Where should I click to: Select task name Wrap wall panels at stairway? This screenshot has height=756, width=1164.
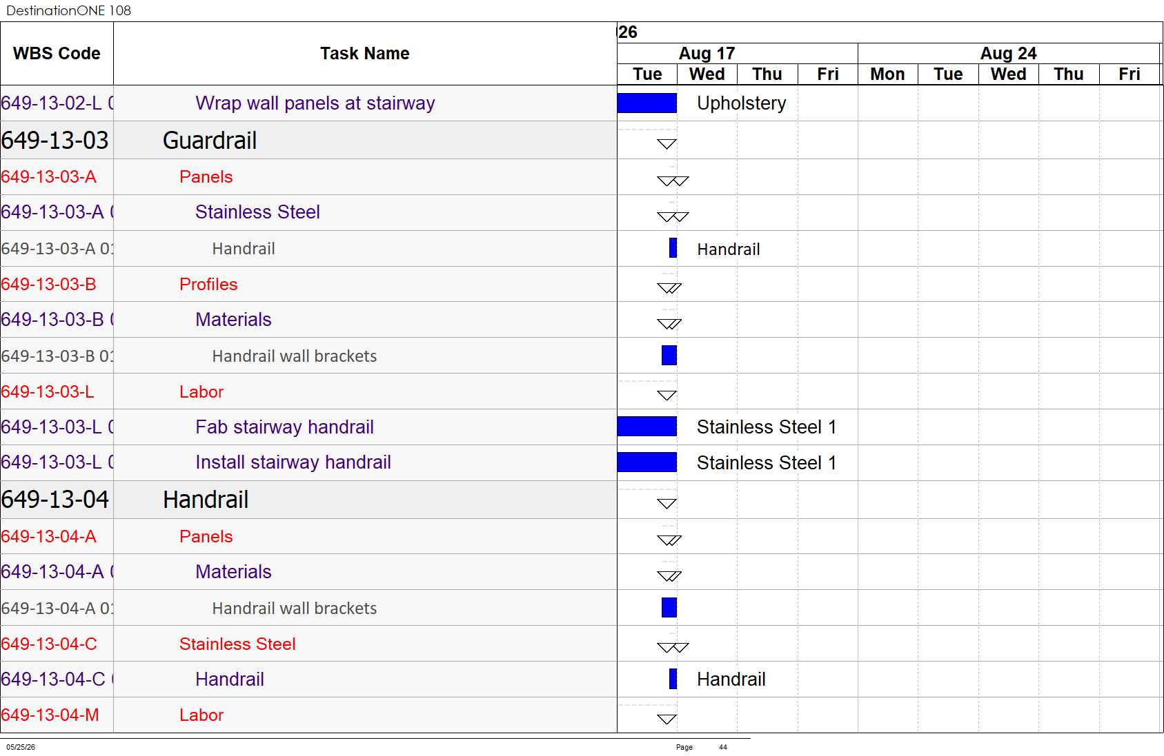tap(315, 103)
